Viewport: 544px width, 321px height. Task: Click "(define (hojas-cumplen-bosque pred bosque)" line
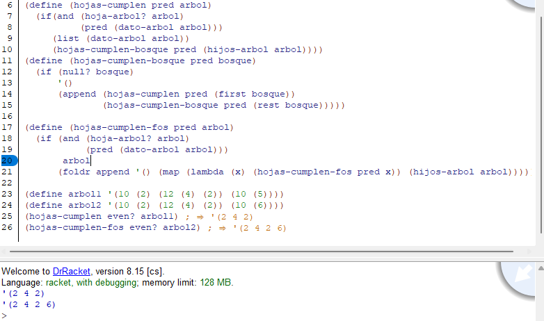point(140,60)
